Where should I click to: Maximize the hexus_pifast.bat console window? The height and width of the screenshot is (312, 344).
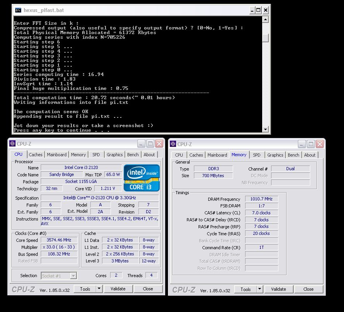coord(258,10)
